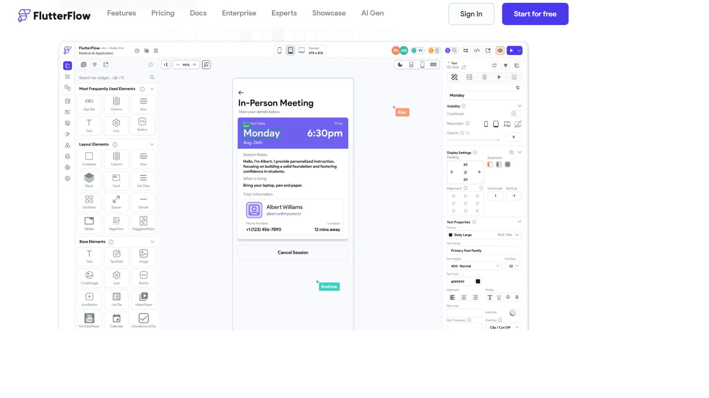
Task: Toggle the Auto Size switch
Action: 514,313
